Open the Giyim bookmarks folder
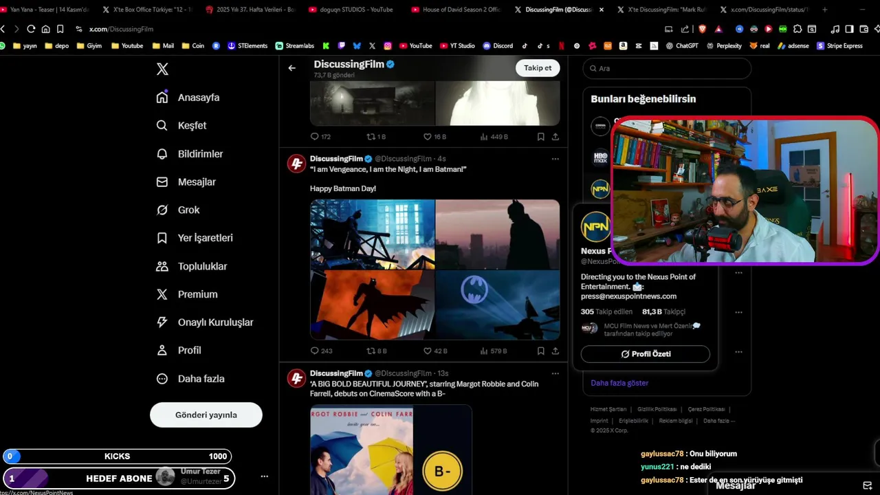The height and width of the screenshot is (495, 880). (89, 46)
